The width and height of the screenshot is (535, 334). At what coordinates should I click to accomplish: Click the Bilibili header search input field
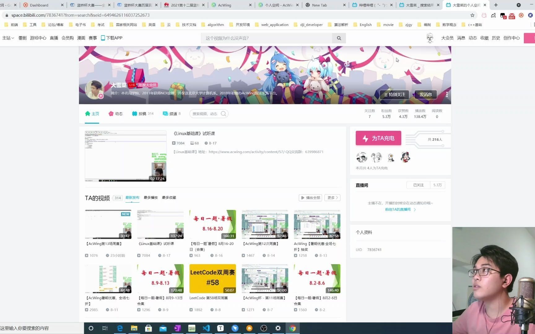coord(267,38)
